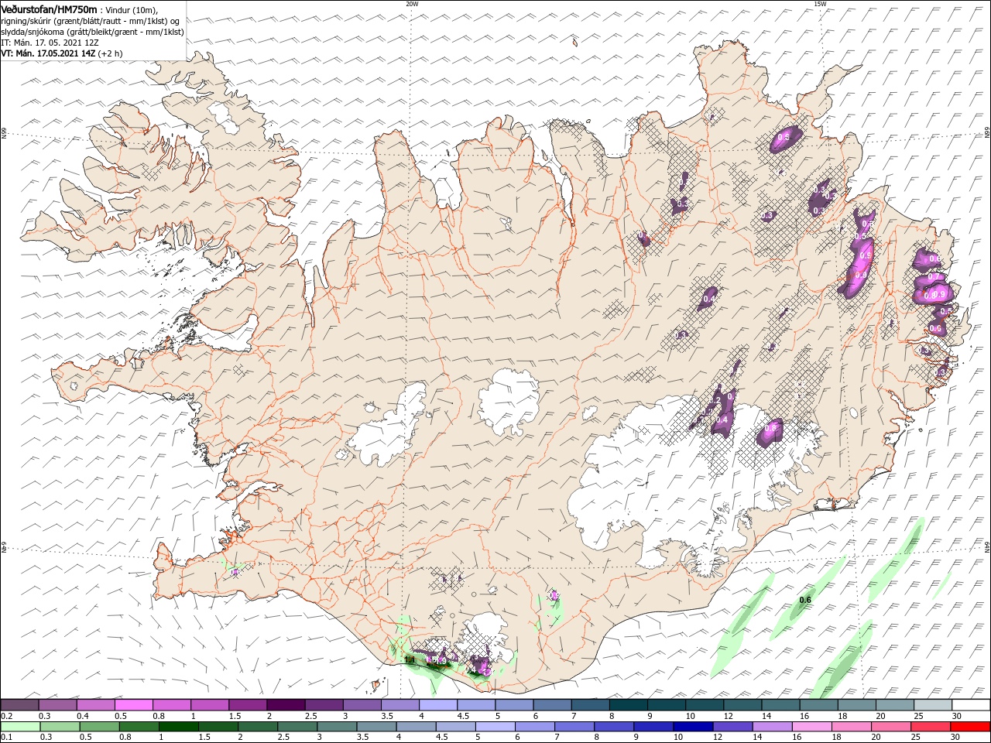Click the 'rigning/skúrir' legend description line

pos(91,20)
